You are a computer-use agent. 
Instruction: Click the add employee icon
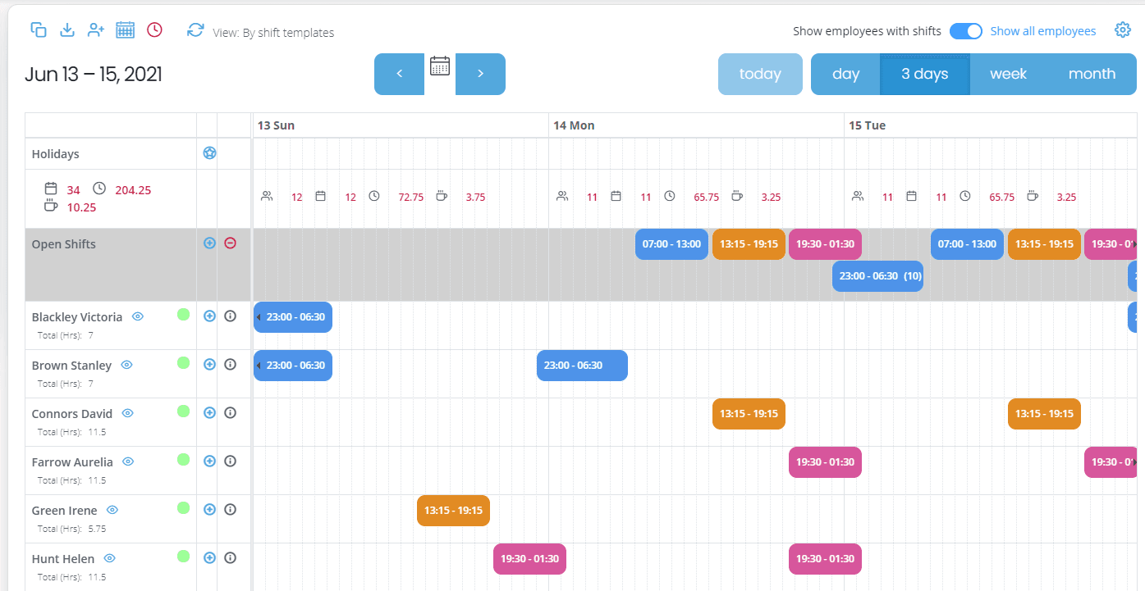[x=96, y=30]
